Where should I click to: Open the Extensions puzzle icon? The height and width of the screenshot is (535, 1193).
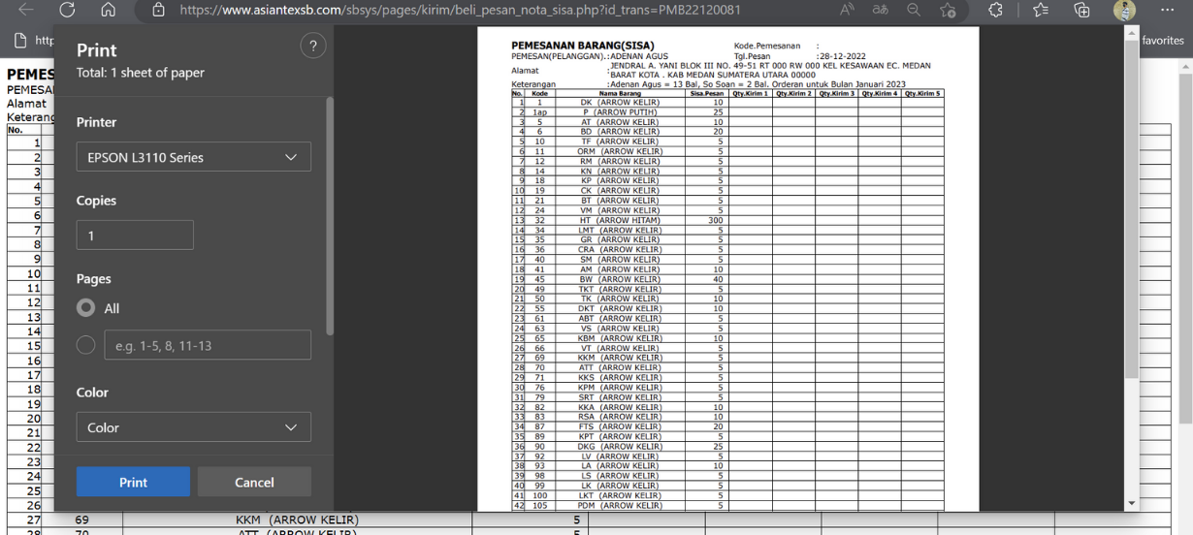point(995,10)
